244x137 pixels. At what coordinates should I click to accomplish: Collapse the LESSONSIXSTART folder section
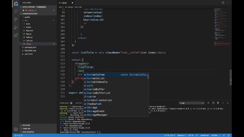click(21, 14)
